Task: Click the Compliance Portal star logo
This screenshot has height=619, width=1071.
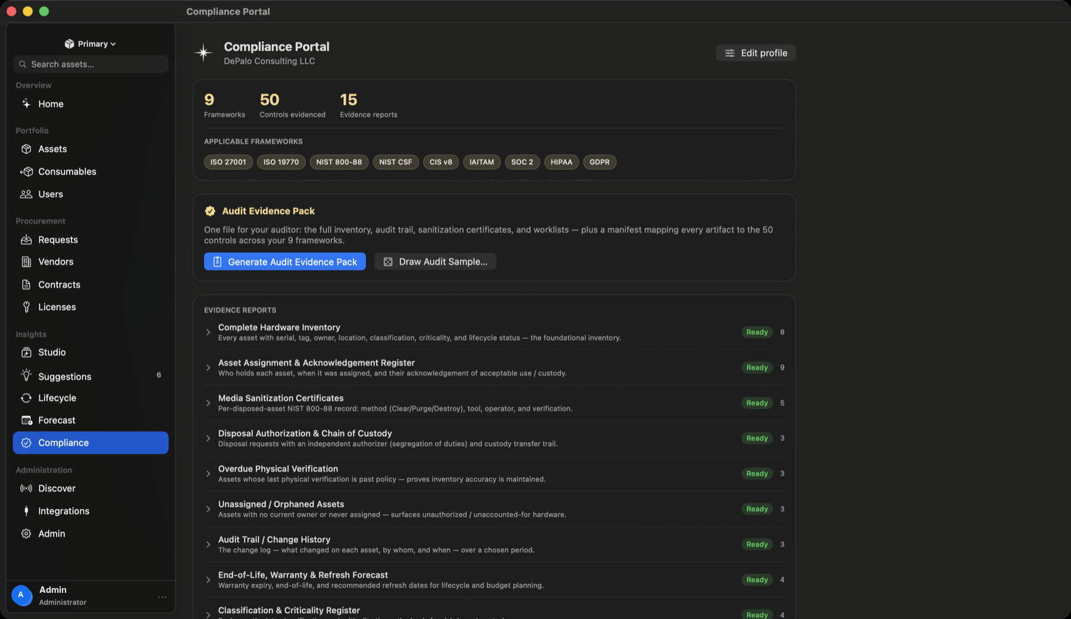Action: tap(203, 53)
